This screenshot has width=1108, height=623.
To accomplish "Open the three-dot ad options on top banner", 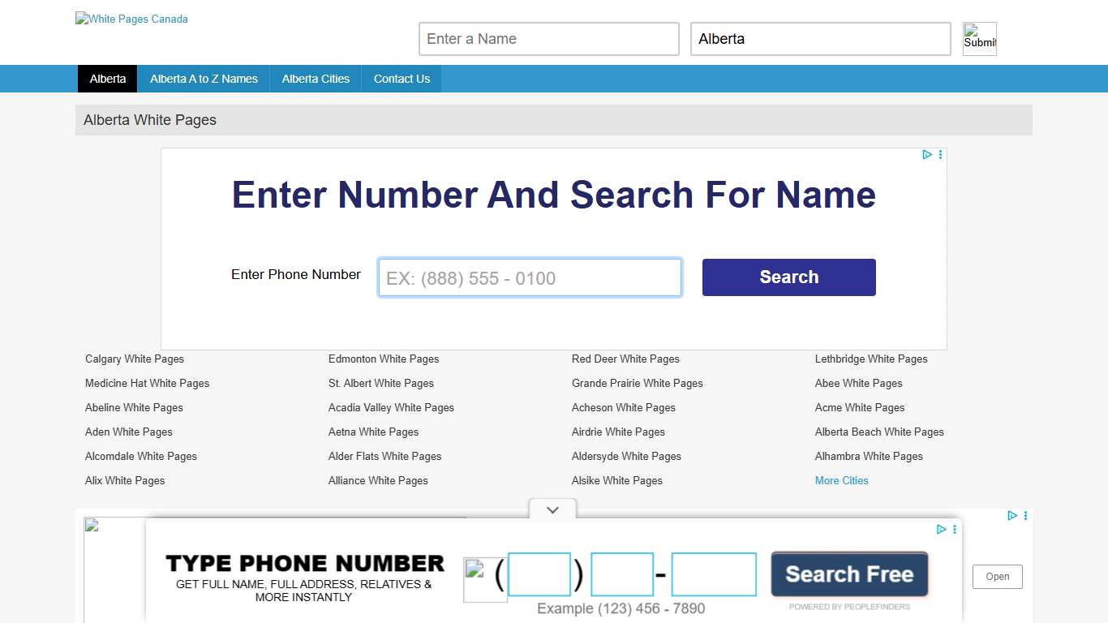I will [x=940, y=154].
